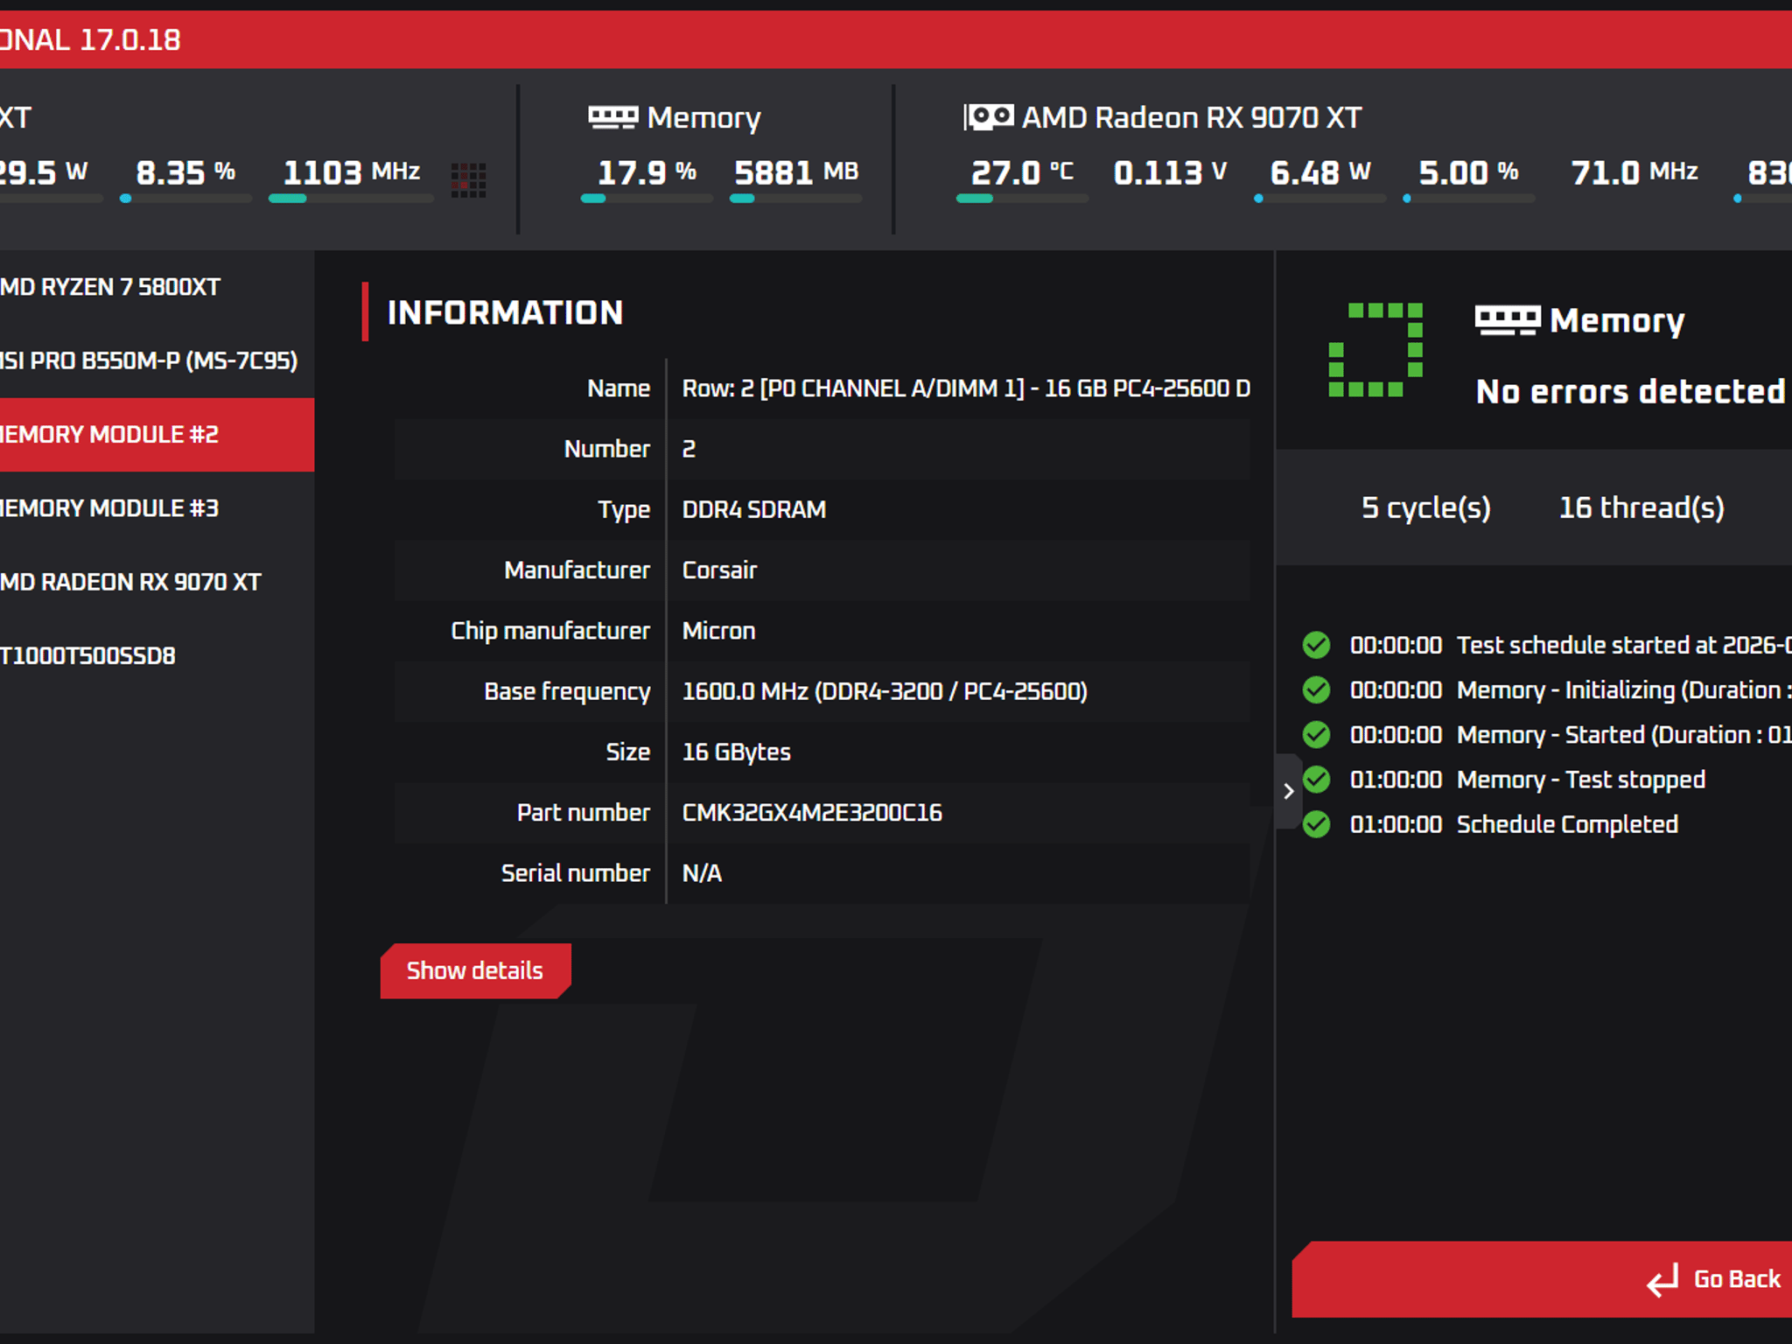The image size is (1792, 1344).
Task: Click the Memory 17.9 % usage bar
Action: (x=647, y=199)
